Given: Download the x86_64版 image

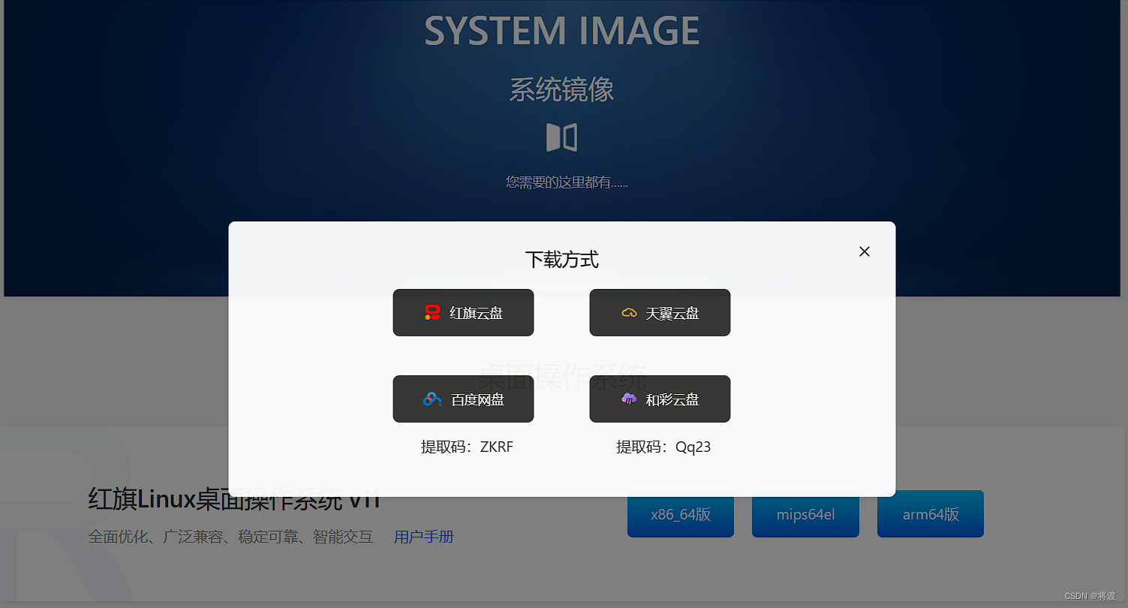Looking at the screenshot, I should pos(681,514).
